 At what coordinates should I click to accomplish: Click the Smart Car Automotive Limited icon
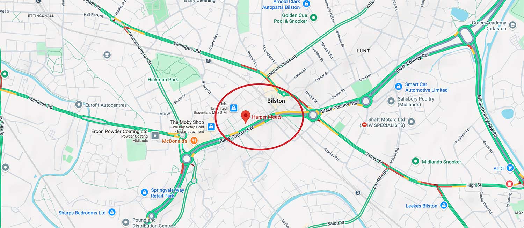(x=398, y=86)
